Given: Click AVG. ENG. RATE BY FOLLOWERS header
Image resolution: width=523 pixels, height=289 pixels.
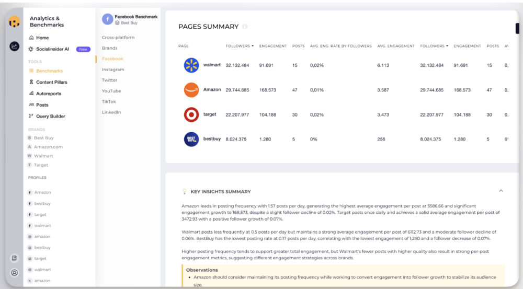Looking at the screenshot, I should pos(341,46).
